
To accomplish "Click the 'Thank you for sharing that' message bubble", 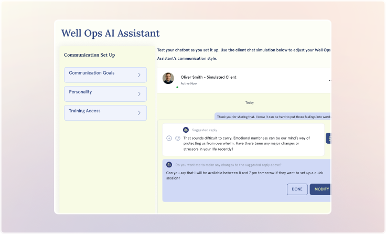I will pyautogui.click(x=273, y=116).
